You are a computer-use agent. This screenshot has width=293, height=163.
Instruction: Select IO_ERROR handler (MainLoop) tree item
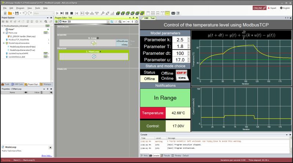23,36
